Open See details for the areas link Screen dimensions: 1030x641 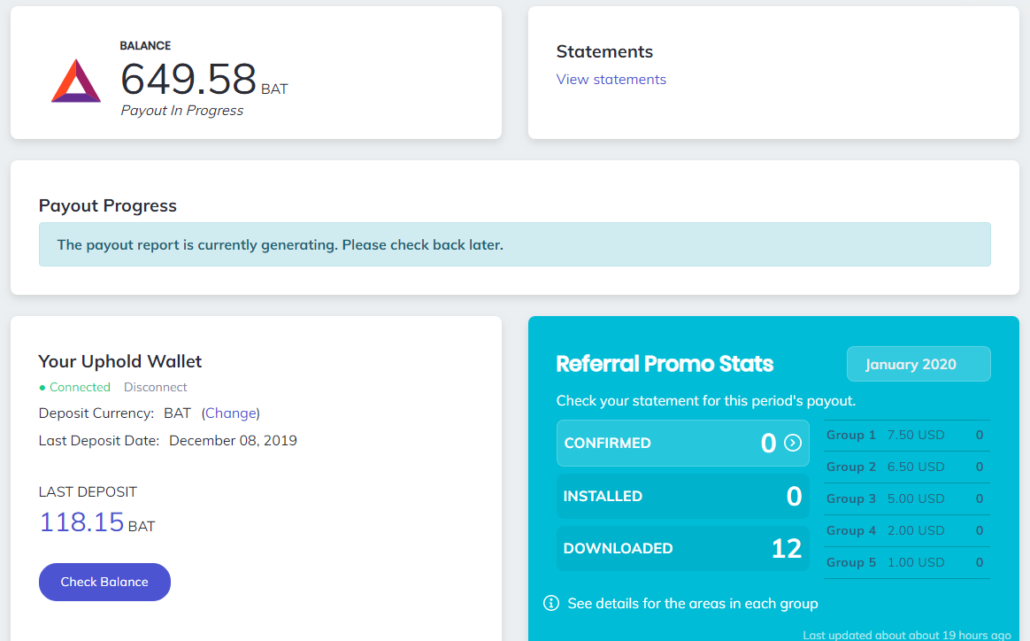coord(692,604)
